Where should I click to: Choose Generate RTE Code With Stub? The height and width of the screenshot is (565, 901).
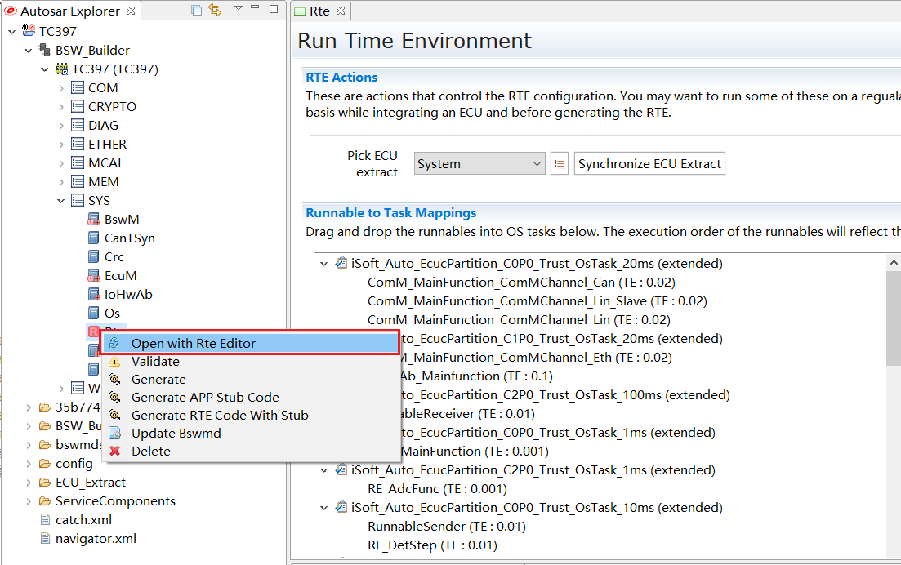pyautogui.click(x=220, y=416)
